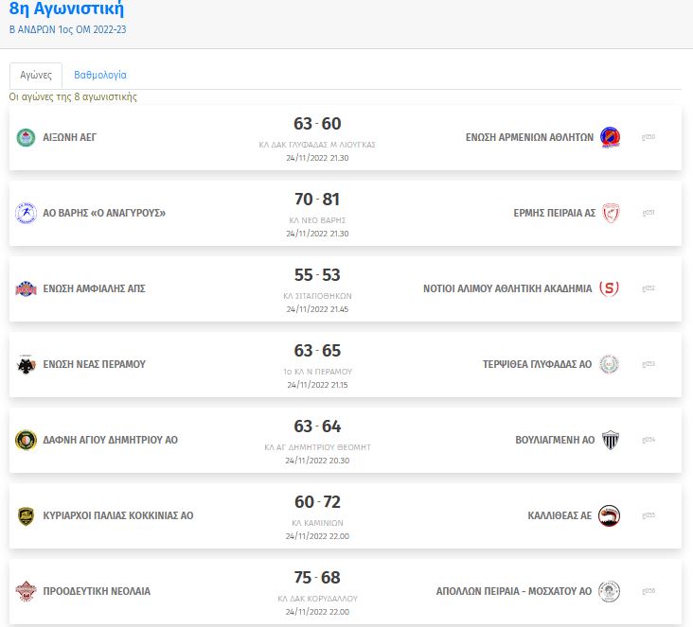Switch to the Βαθμολογία tab
This screenshot has width=693, height=627.
pos(100,75)
